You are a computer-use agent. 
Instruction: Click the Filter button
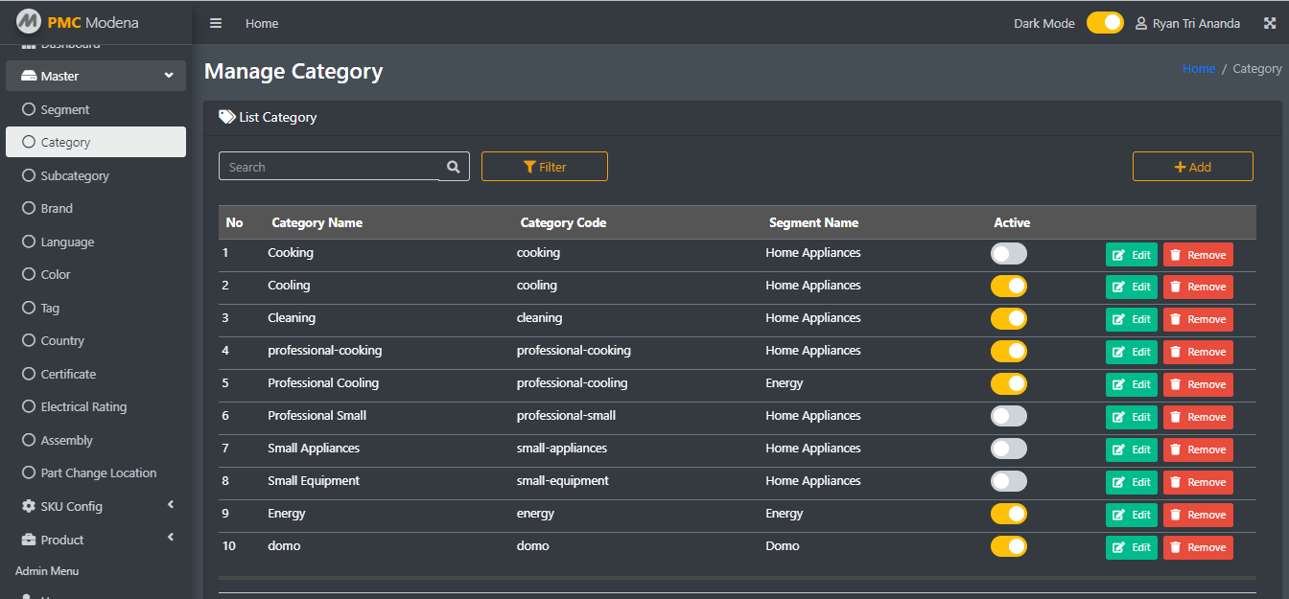click(545, 167)
